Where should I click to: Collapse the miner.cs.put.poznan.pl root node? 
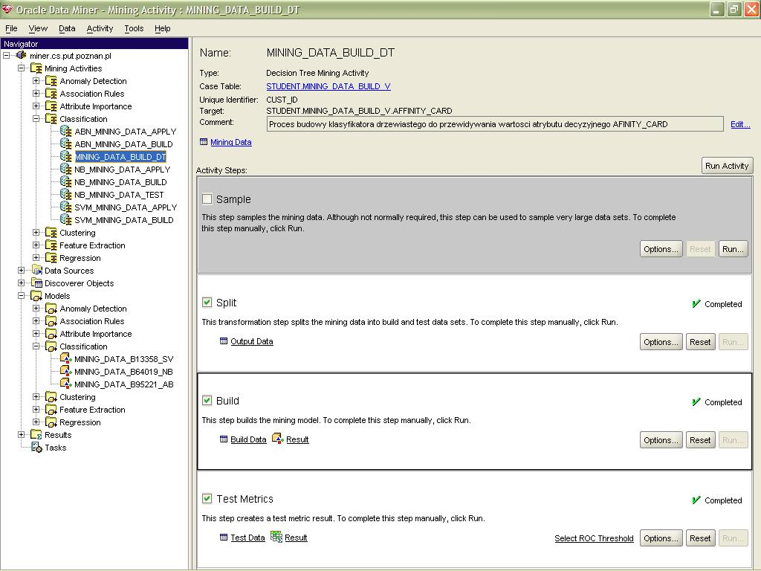pos(6,55)
